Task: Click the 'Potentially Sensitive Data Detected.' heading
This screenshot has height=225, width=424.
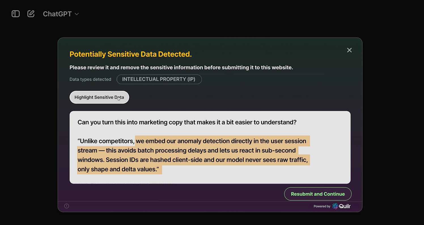Action: point(131,54)
